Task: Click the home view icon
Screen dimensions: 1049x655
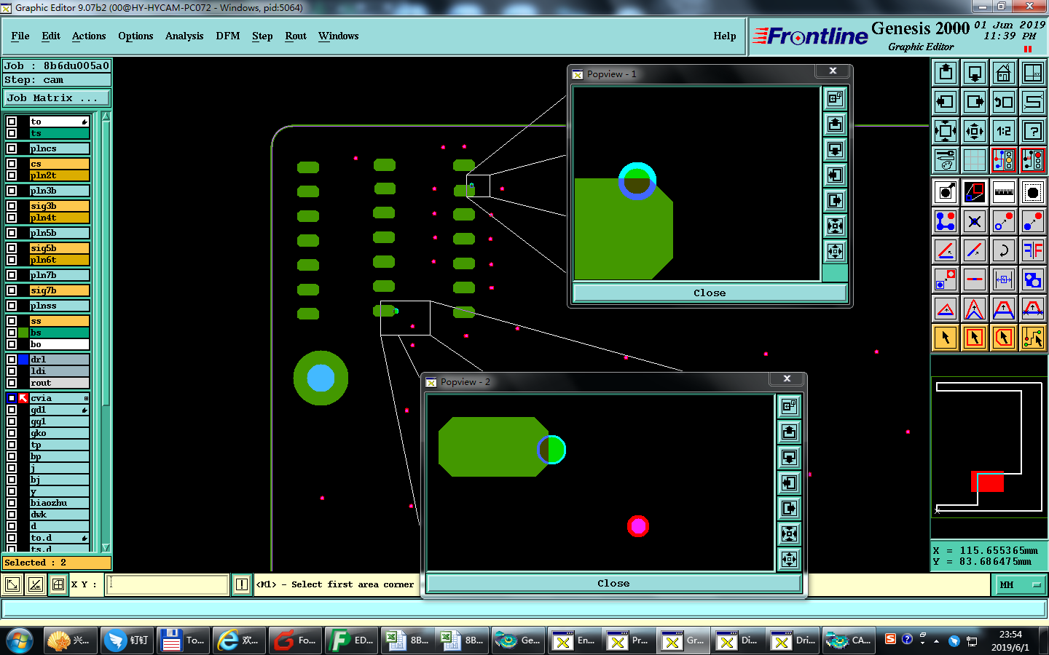Action: (x=1004, y=73)
